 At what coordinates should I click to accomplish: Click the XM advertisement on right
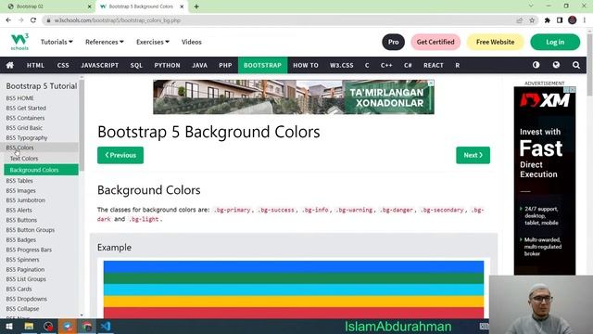[x=545, y=181]
